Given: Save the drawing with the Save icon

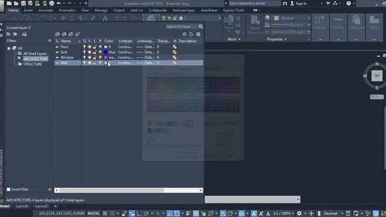Looking at the screenshot, I should coord(24,3).
